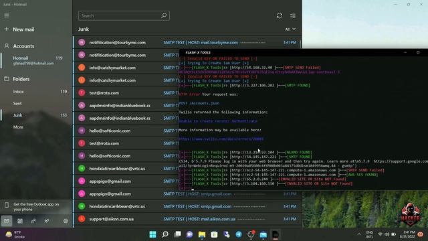
Task: Open the All filter dropdown
Action: pos(290,29)
